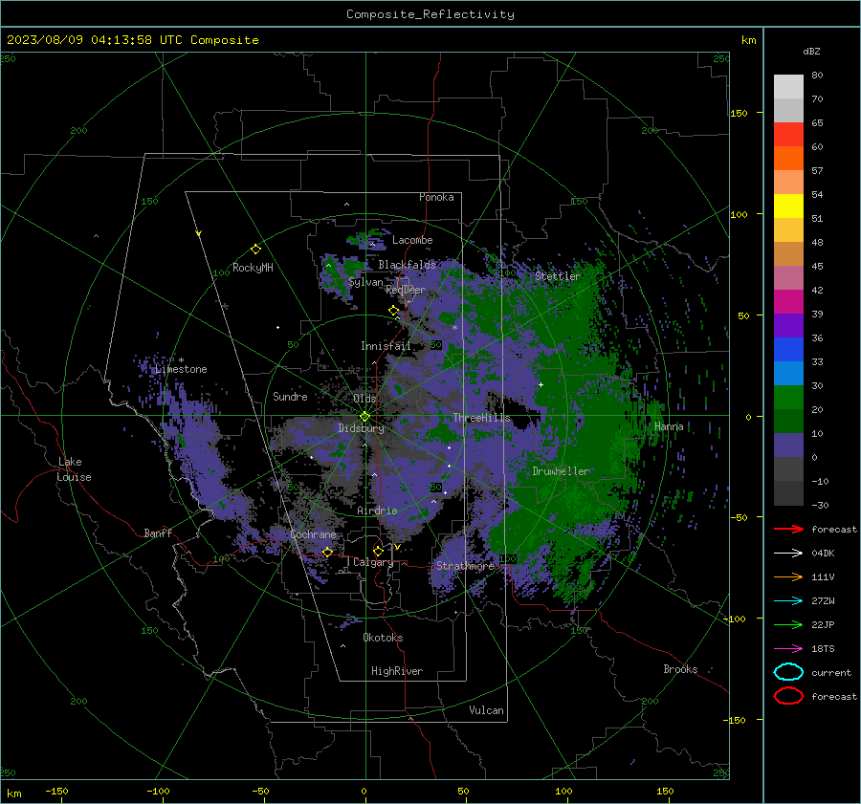The image size is (861, 804).
Task: Click the Cochrane town label
Action: coord(313,534)
